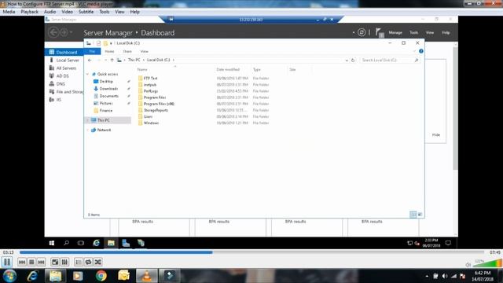Adjust the VLC volume slider

[x=487, y=264]
